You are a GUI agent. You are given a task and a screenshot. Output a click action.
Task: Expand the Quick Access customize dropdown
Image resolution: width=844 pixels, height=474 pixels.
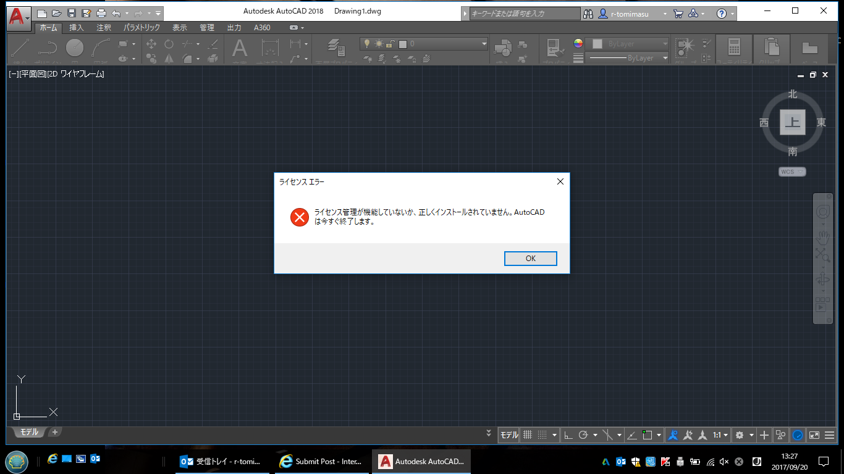[x=158, y=13]
